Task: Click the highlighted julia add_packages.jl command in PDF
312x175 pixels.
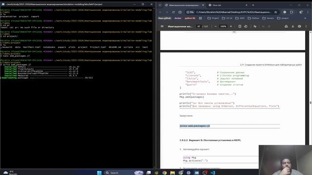Action: [x=195, y=126]
